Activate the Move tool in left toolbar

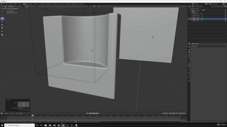2,19
